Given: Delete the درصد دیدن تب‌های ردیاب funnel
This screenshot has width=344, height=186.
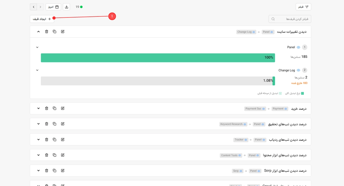Looking at the screenshot, I should click(46, 140).
